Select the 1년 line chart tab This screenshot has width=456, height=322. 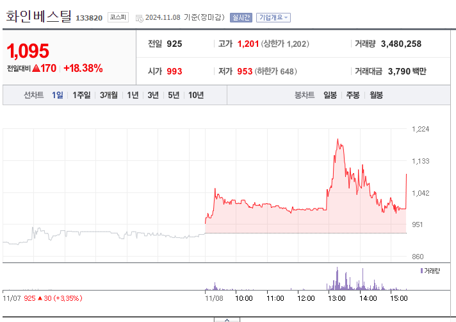(x=133, y=95)
